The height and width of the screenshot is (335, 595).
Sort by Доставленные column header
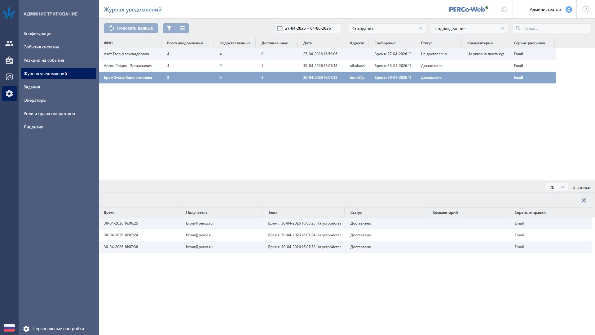pos(276,43)
